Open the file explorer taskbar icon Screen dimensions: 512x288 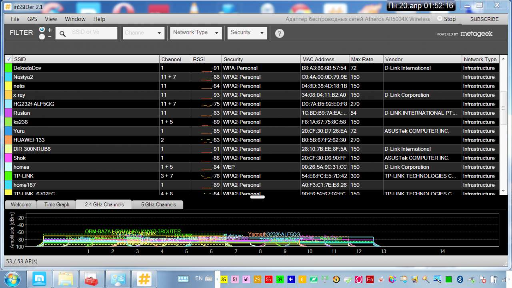(65, 278)
